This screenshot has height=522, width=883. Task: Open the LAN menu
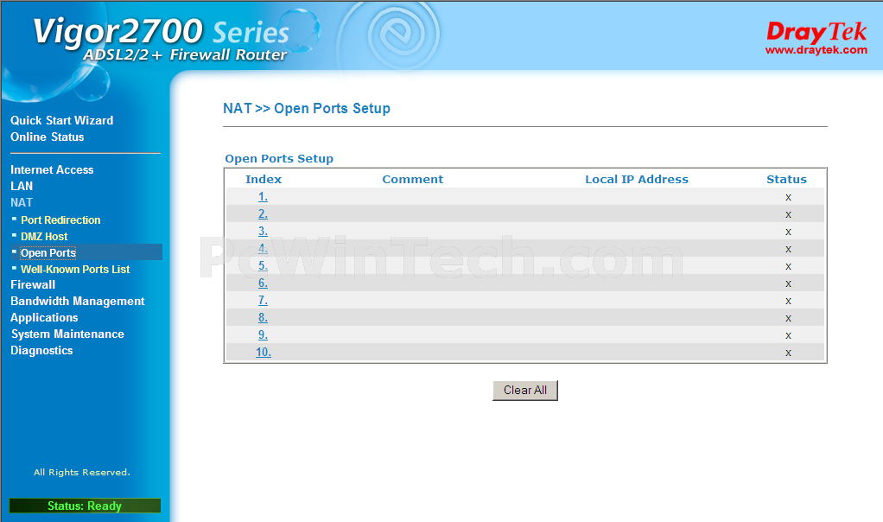[22, 186]
